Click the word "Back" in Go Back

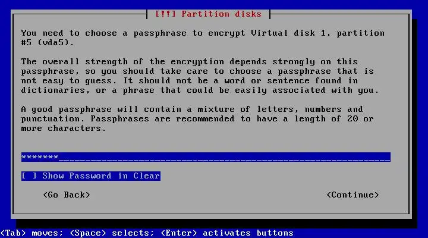[x=77, y=195]
